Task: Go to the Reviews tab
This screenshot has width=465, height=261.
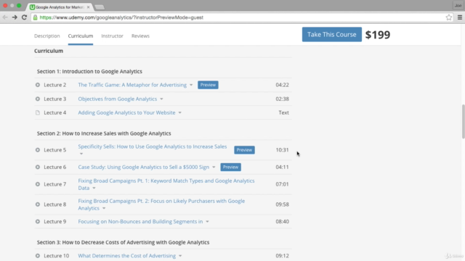Action: click(x=140, y=36)
